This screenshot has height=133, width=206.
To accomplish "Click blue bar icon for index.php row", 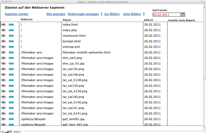I will click(11, 30).
